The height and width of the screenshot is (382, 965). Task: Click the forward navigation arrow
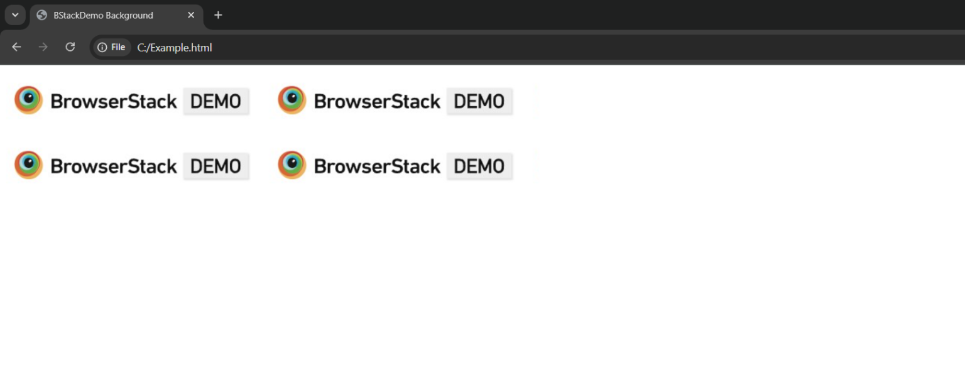(x=43, y=47)
